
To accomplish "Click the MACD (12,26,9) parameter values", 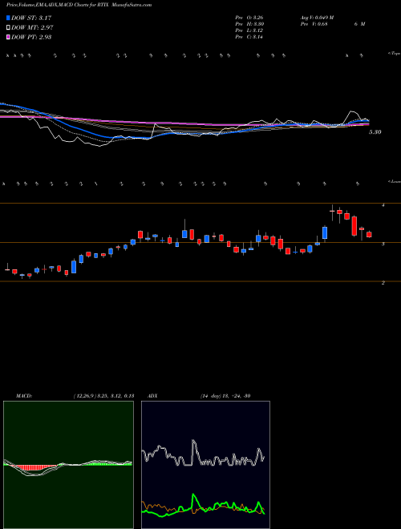I will coord(103,396).
